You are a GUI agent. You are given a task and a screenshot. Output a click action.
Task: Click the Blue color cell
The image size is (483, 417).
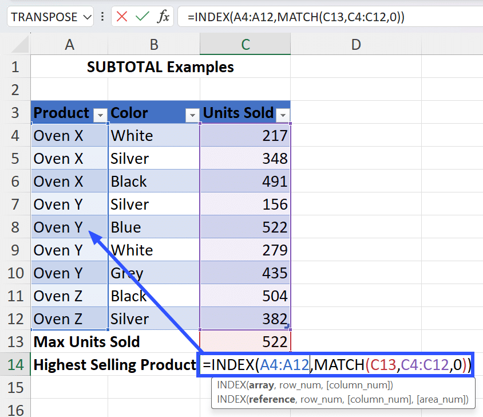click(154, 227)
